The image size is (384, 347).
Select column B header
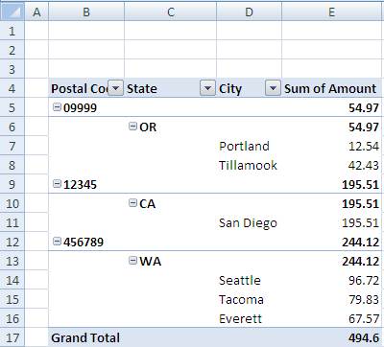pyautogui.click(x=86, y=12)
